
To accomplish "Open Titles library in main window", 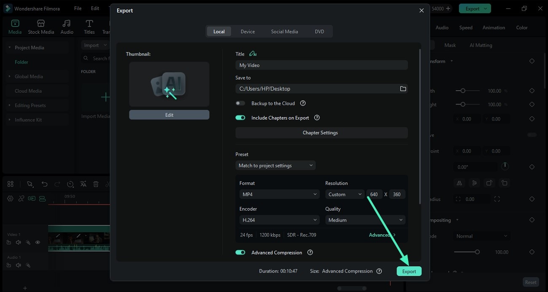I will tap(89, 27).
